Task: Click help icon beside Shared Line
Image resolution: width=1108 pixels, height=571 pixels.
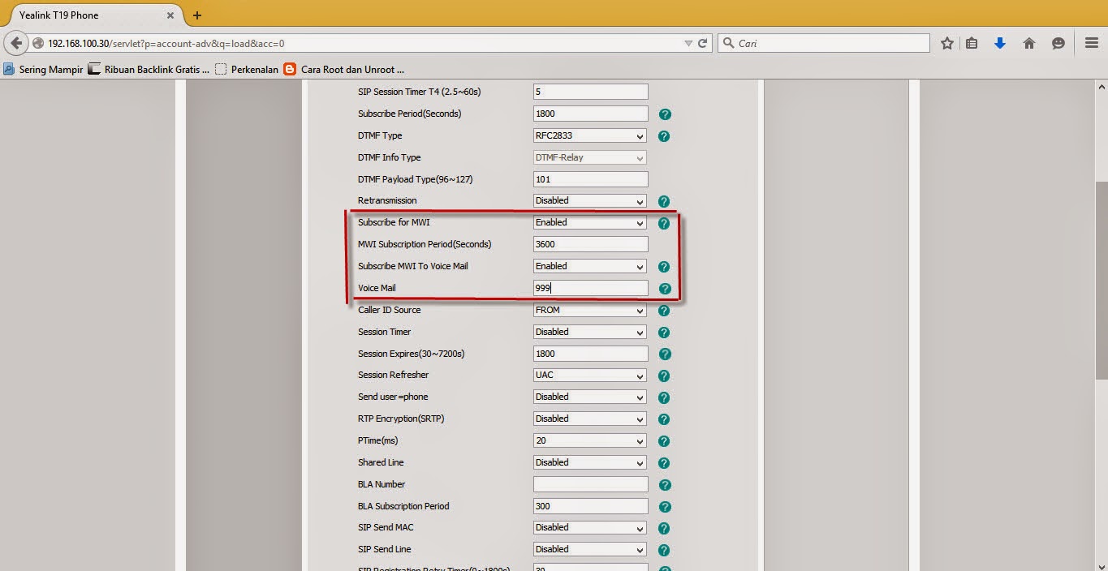Action: (664, 463)
